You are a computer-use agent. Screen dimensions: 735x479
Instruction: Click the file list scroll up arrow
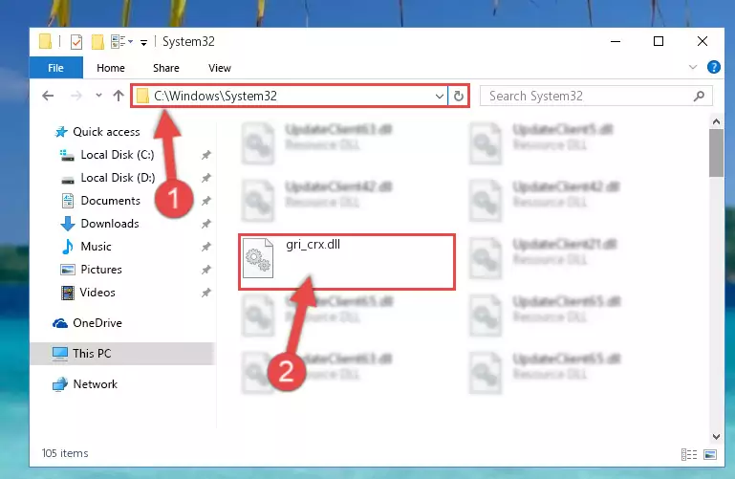coord(716,121)
